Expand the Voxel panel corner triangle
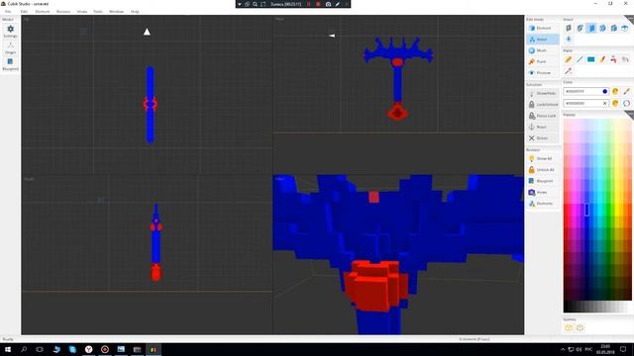 [x=629, y=19]
